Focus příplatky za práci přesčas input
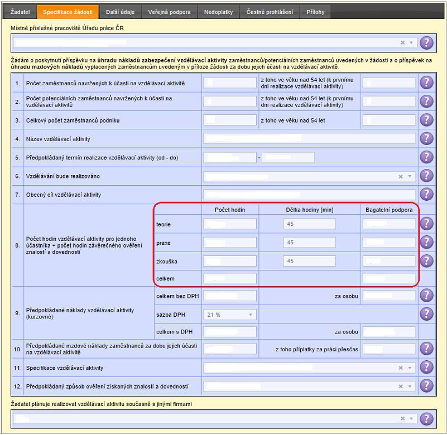The image size is (447, 435). coord(389,349)
